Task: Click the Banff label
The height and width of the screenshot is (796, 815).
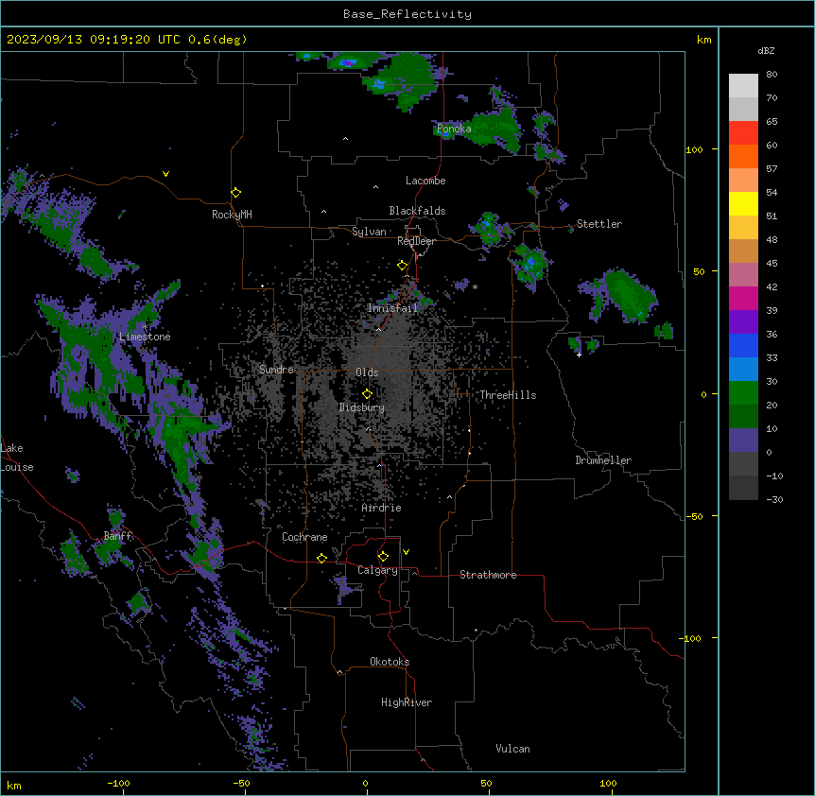Action: pos(117,536)
